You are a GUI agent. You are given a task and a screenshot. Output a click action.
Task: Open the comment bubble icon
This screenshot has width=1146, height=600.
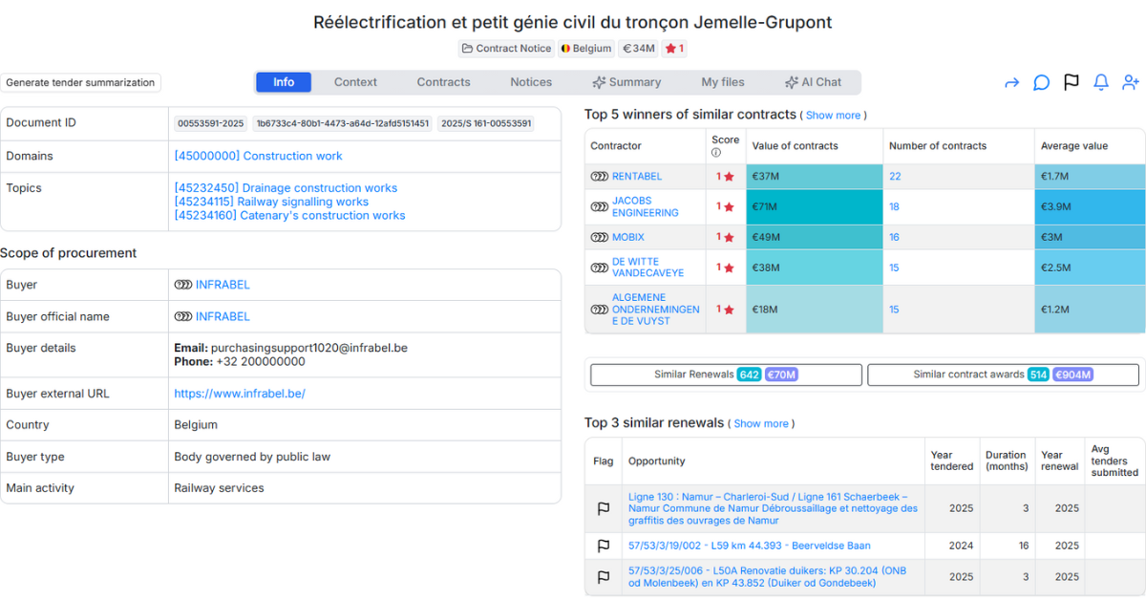click(1042, 83)
